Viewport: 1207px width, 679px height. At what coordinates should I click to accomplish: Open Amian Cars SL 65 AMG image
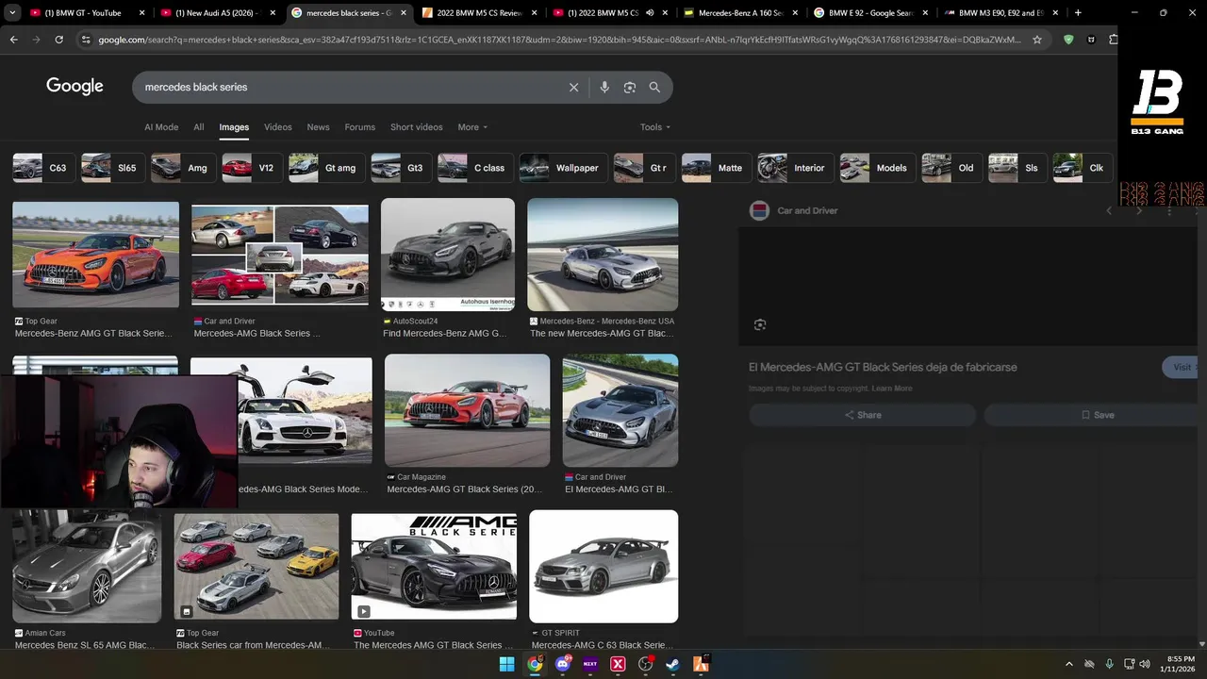(x=87, y=567)
